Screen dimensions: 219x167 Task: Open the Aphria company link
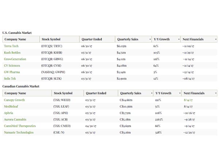[9, 113]
